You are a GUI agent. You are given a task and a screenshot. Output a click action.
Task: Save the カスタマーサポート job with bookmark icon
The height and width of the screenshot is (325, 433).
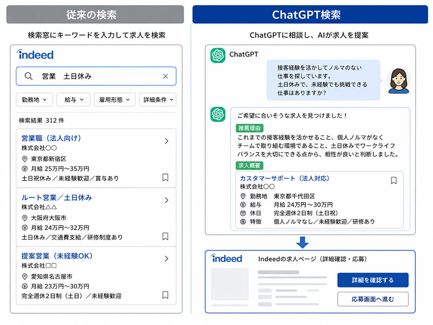coord(394,181)
